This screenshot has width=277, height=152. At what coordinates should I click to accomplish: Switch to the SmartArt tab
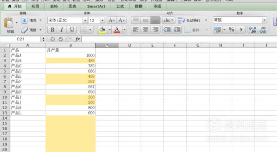click(x=96, y=6)
